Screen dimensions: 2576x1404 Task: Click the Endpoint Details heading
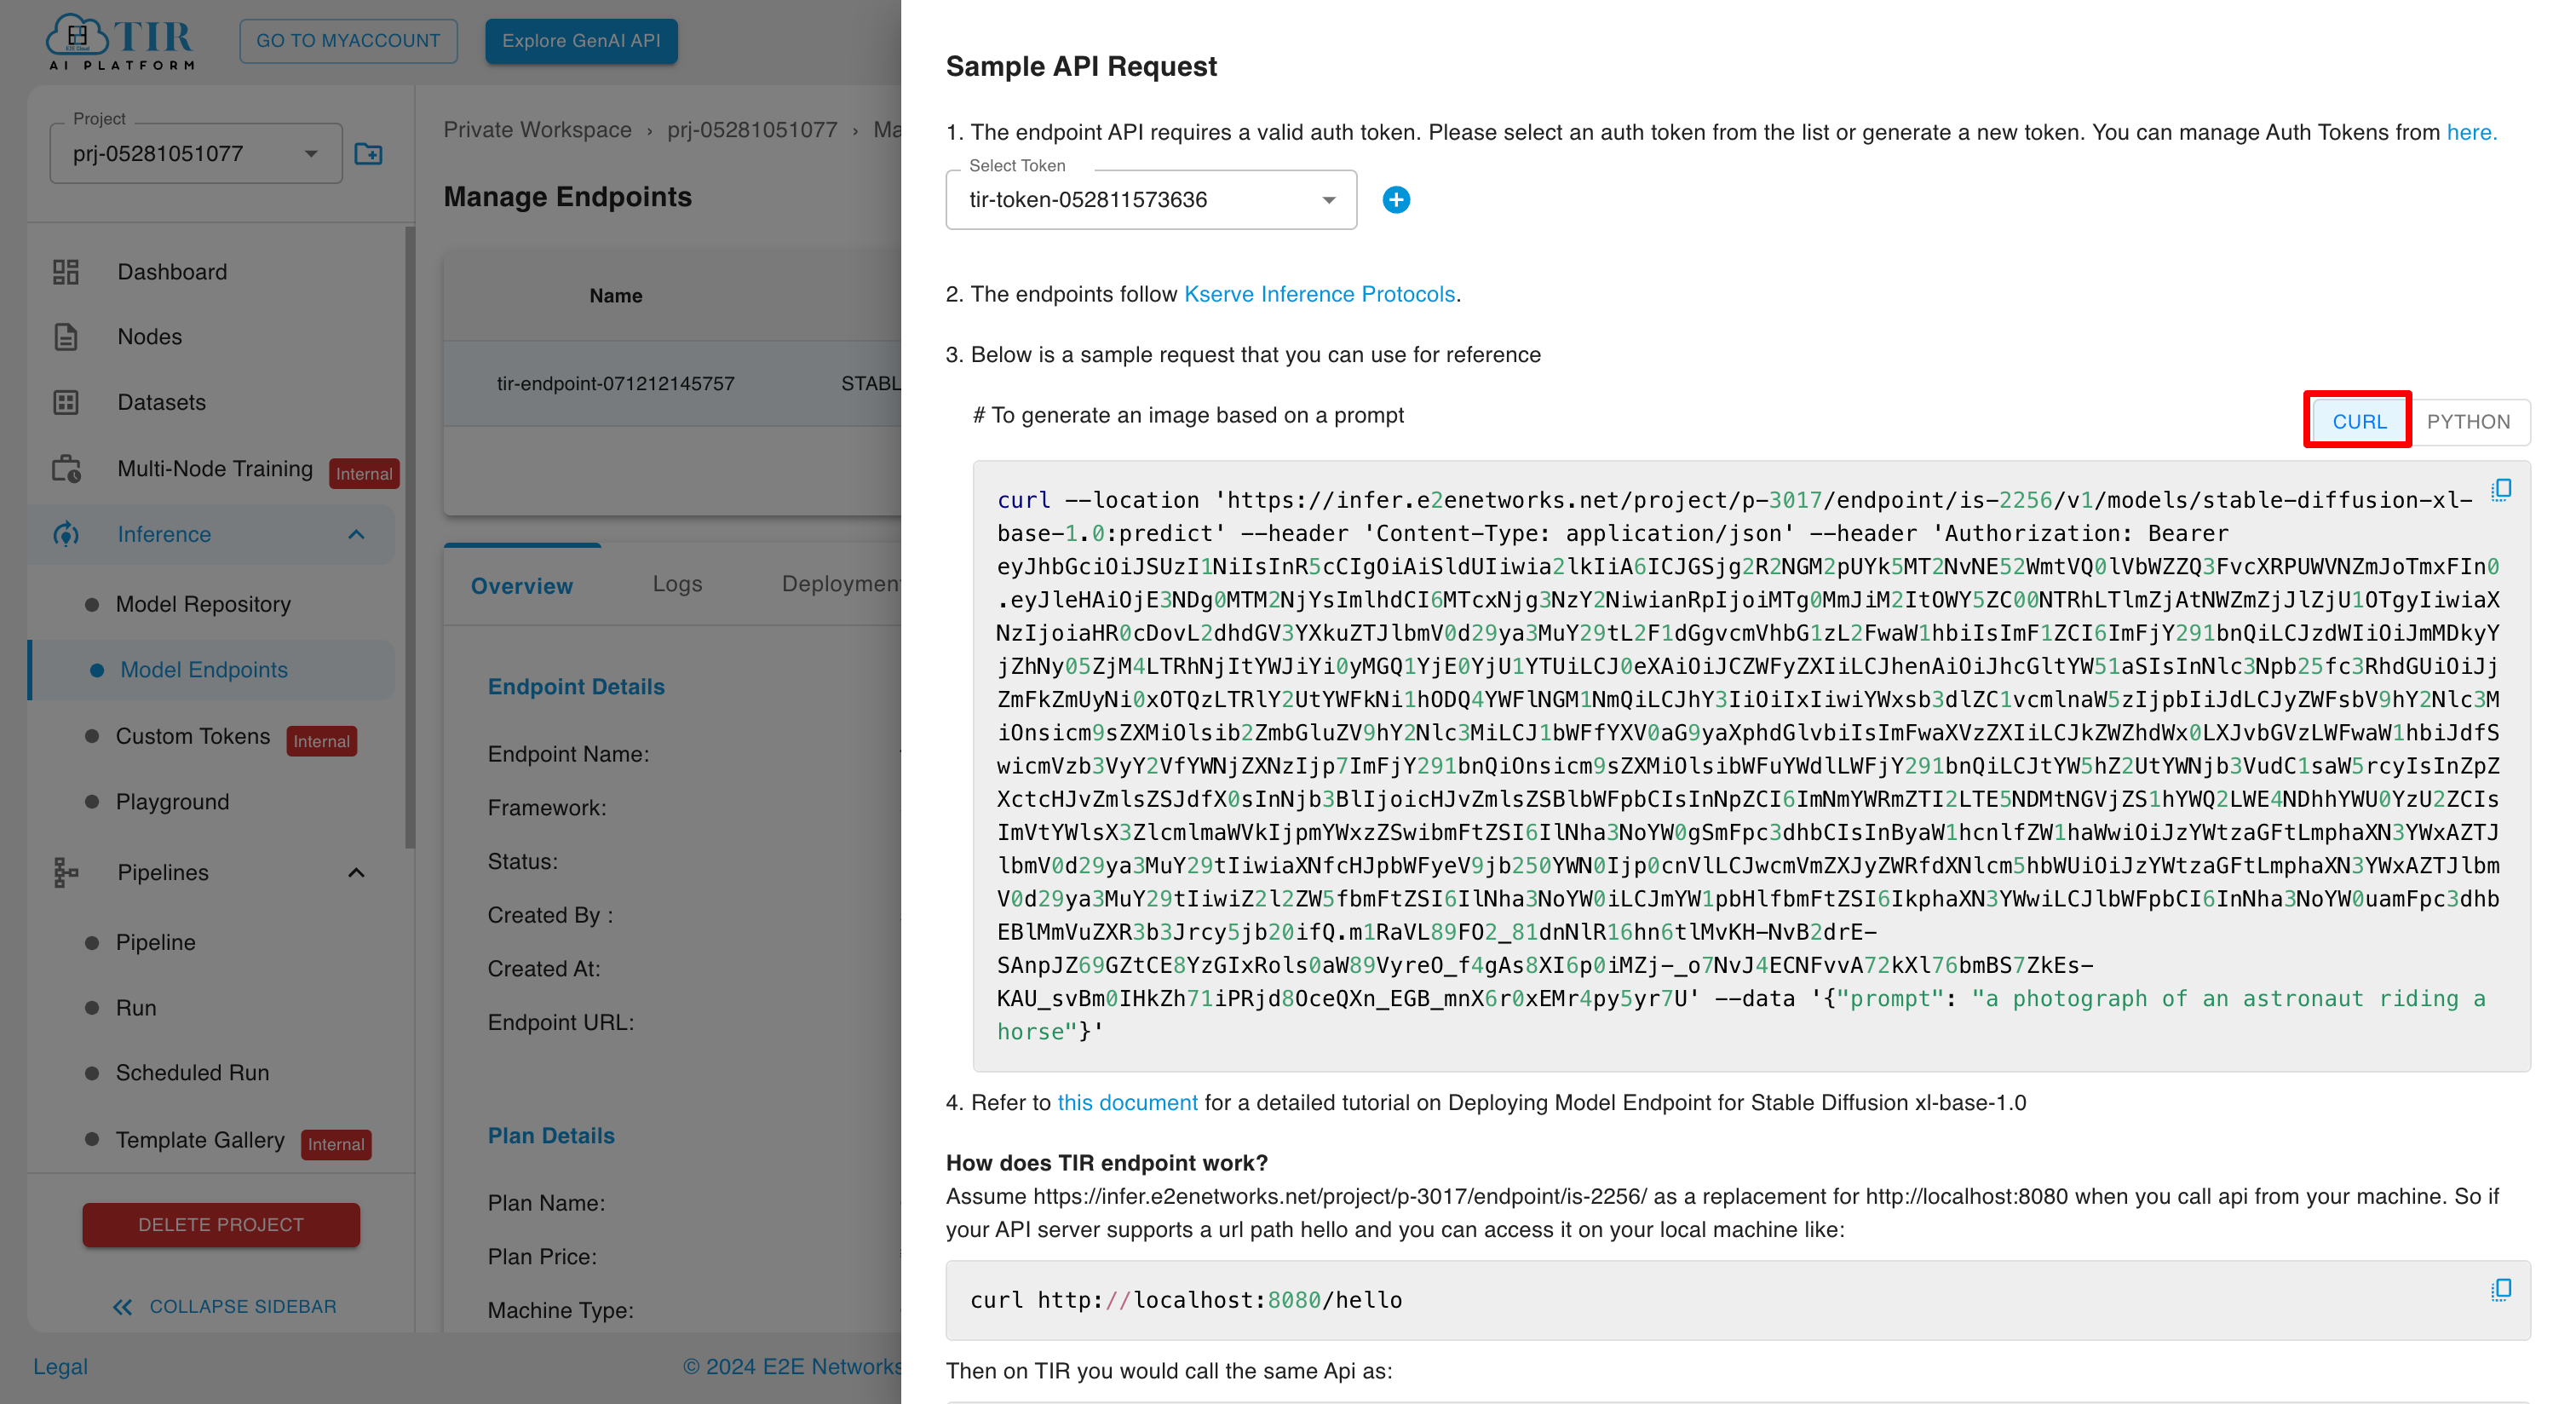[x=576, y=687]
